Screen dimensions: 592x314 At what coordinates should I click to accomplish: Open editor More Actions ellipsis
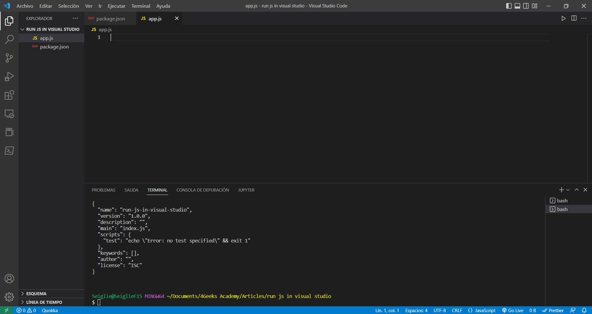click(584, 19)
